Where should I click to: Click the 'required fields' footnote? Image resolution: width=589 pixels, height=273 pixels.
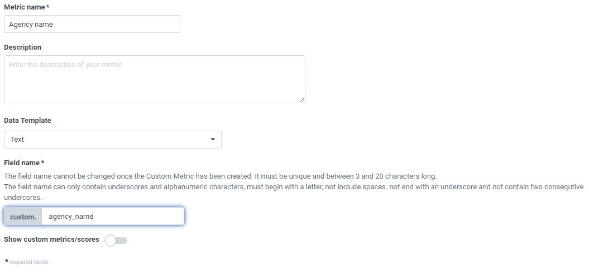click(29, 262)
